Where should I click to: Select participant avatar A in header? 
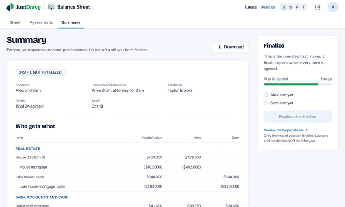(284, 7)
